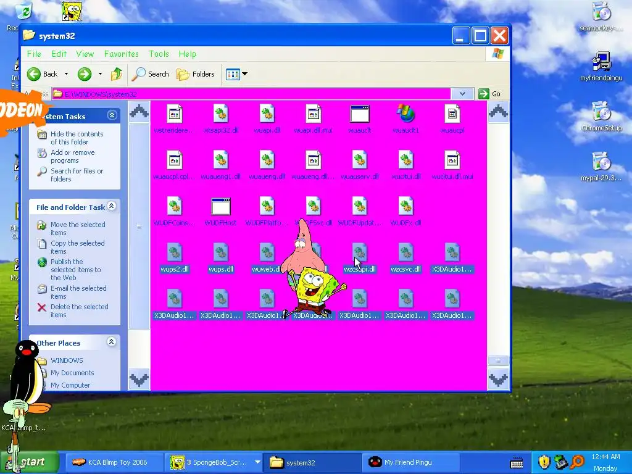Select the wuauclt1 Windows flag icon

[x=406, y=114]
